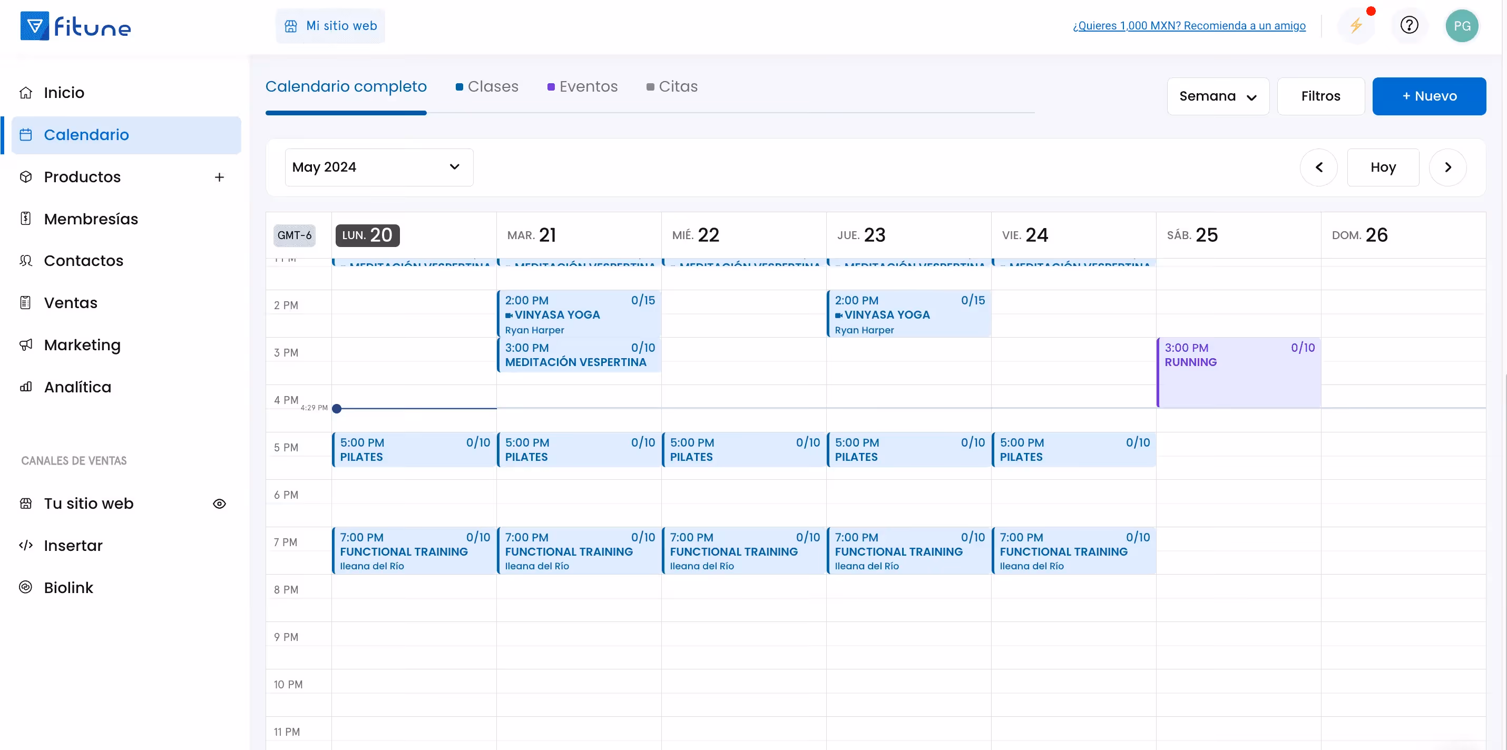
Task: Click the 4:29 PM current time marker
Action: [336, 409]
